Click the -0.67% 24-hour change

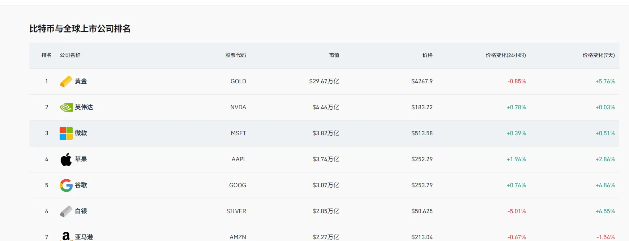(x=517, y=237)
